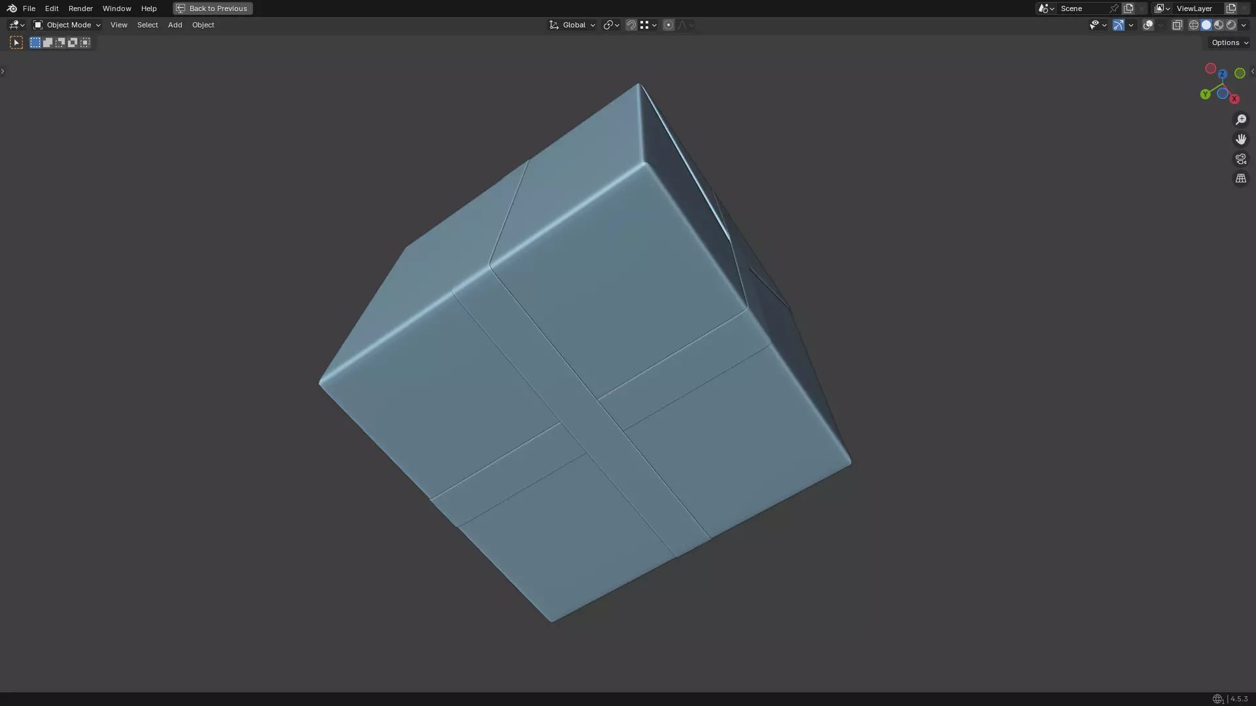
Task: Select rendered viewport shading sphere
Action: coord(1231,25)
